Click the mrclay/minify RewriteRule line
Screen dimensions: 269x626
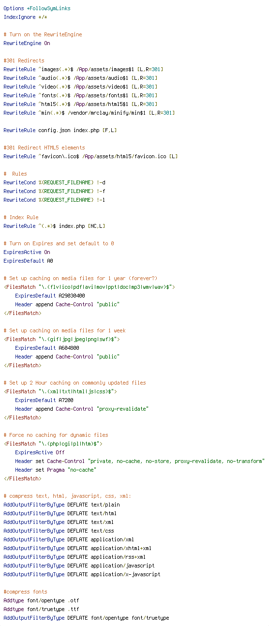89,113
